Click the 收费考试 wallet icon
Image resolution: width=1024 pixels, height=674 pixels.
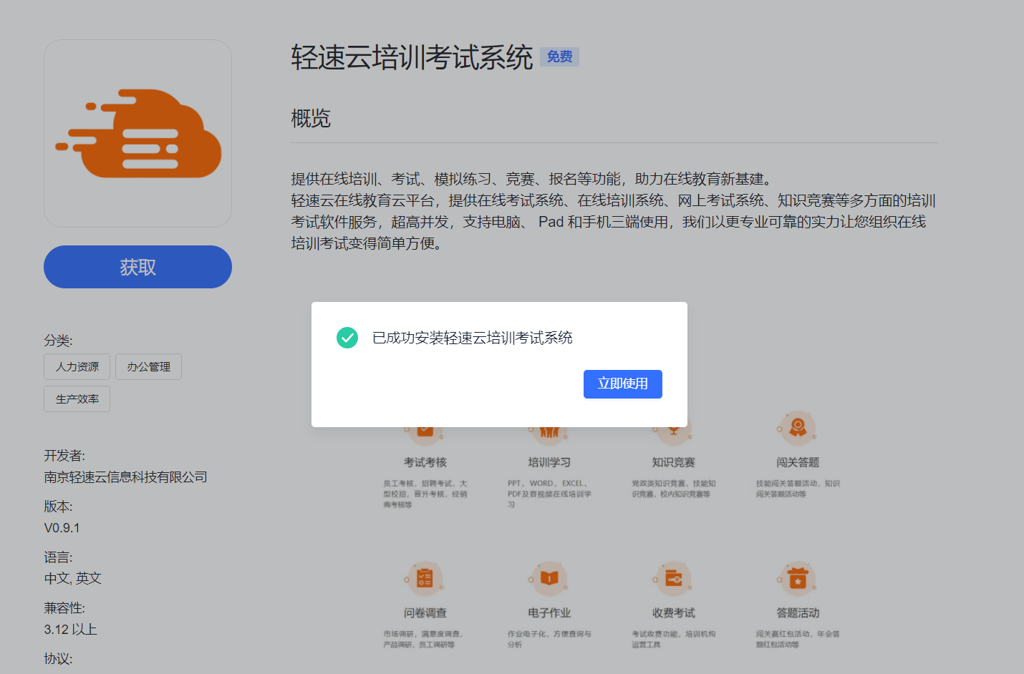pyautogui.click(x=673, y=579)
